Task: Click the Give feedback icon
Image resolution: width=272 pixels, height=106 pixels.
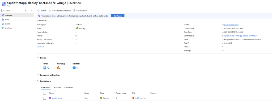Action: [x=74, y=11]
